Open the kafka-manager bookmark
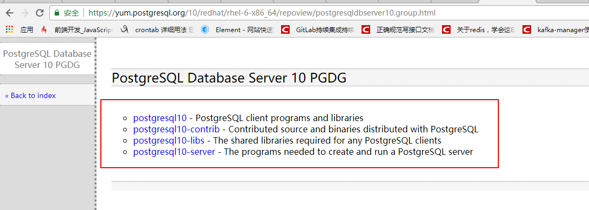The image size is (589, 210). coord(556,29)
